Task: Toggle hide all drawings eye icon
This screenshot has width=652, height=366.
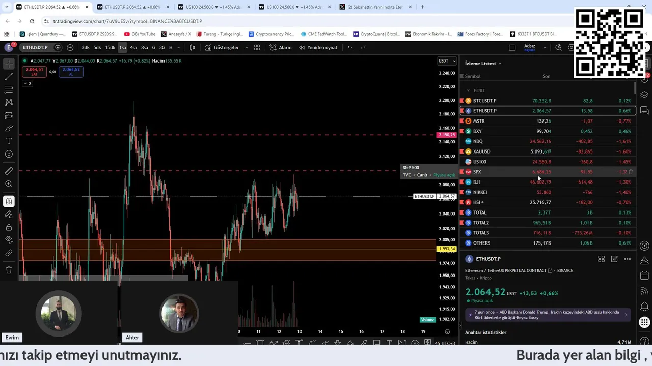Action: (x=9, y=239)
